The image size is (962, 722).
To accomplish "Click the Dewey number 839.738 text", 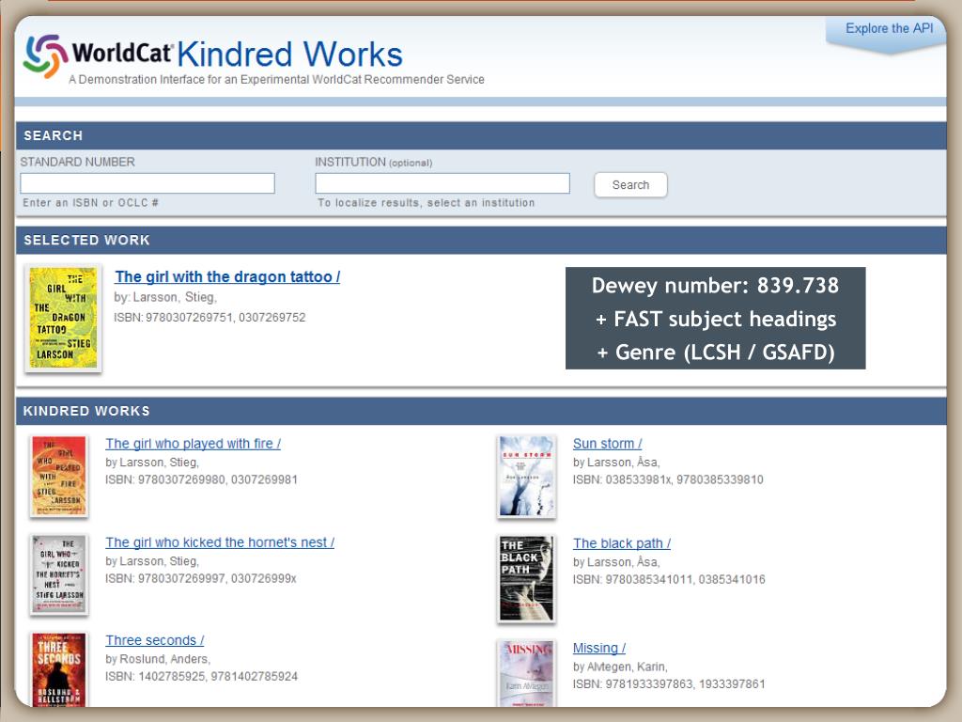I will pos(715,286).
